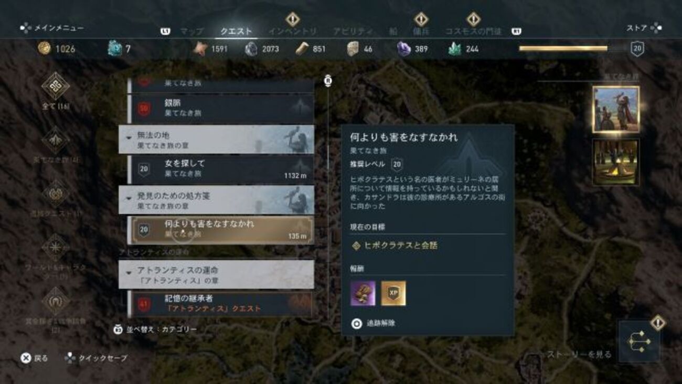Open the ストーリーを見る story branch icon
Screen dimensions: 682x384
tap(639, 342)
